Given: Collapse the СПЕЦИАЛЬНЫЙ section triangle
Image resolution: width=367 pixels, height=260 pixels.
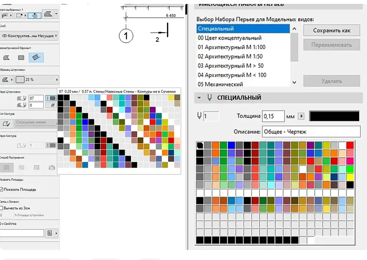Looking at the screenshot, I should 199,98.
